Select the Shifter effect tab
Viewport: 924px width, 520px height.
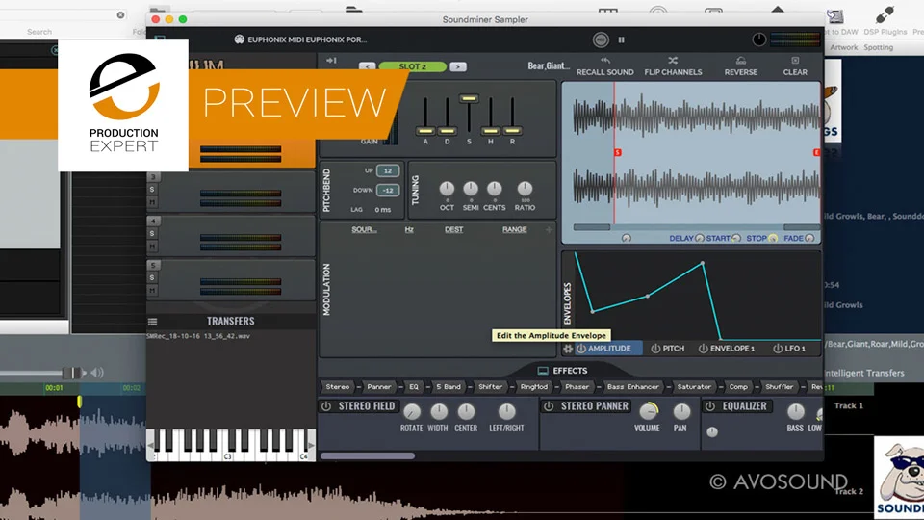point(490,387)
